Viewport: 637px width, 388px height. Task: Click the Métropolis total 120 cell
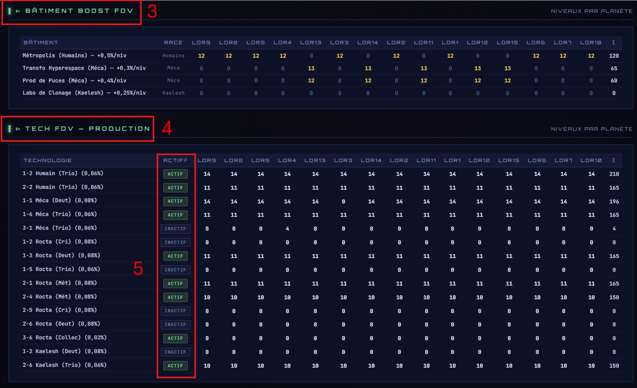click(614, 56)
